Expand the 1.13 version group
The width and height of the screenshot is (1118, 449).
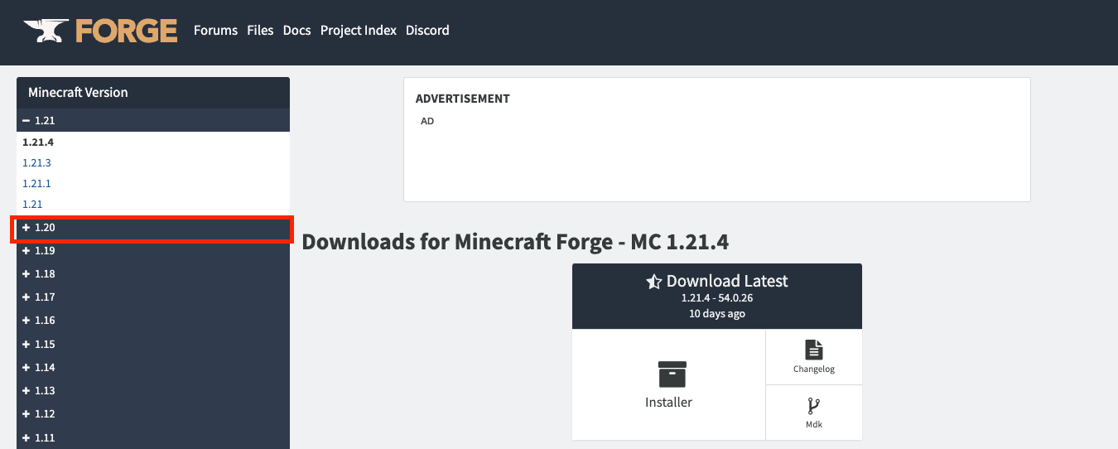pyautogui.click(x=153, y=390)
